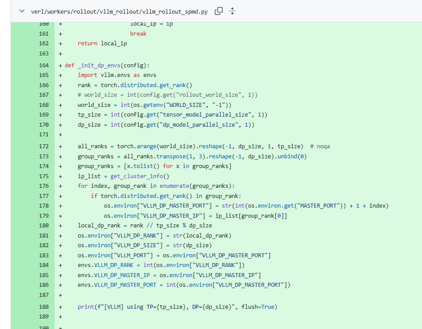Select line number 180

point(44,225)
